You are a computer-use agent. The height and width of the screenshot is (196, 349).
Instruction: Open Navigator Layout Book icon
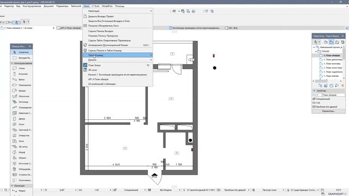tap(337, 42)
